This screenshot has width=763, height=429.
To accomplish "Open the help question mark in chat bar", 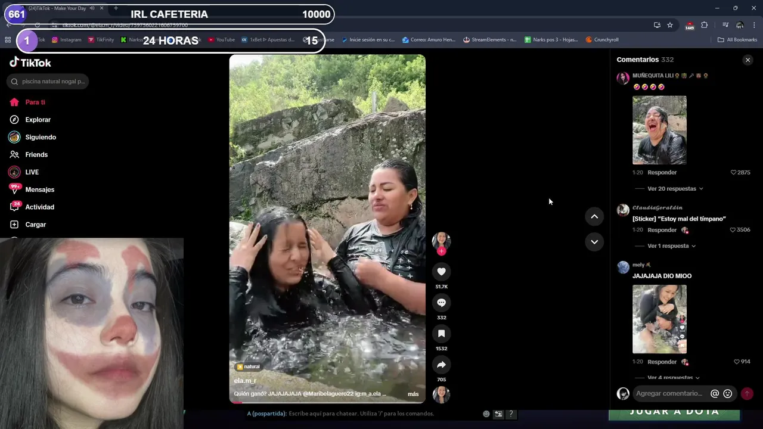I will click(x=511, y=414).
